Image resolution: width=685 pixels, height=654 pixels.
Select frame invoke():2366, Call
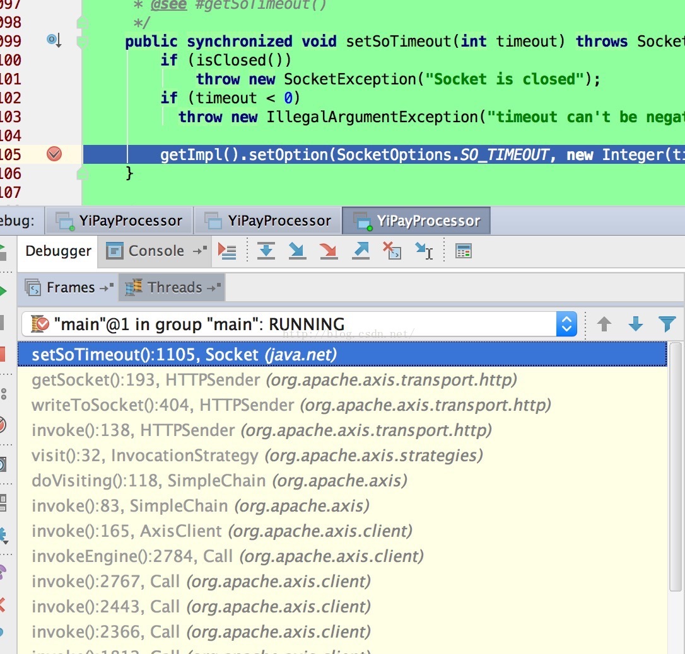click(342, 632)
